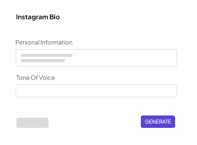Click the word Information in the field label
197x145 pixels.
[x=57, y=42]
